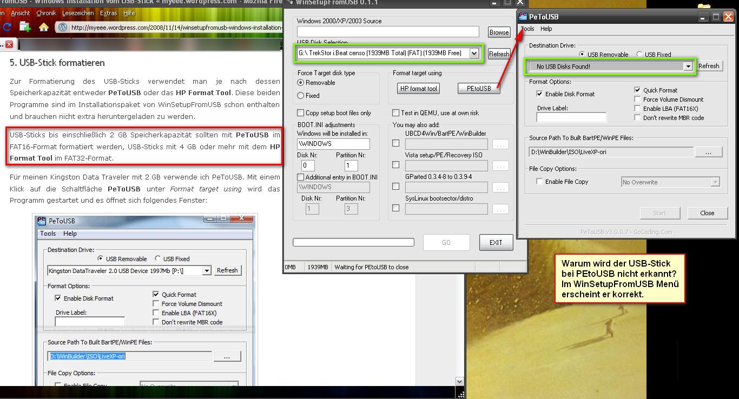739x399 pixels.
Task: Click browse button for Vista setup ISO path
Action: 501,166
